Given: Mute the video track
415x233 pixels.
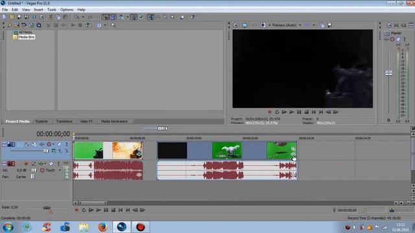Looking at the screenshot, I should [x=59, y=144].
